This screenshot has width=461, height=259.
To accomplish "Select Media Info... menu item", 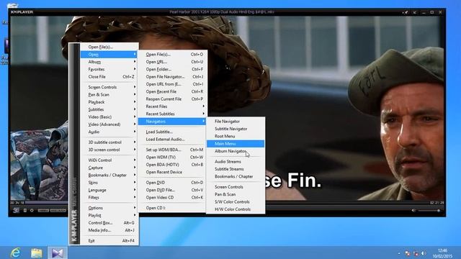I will tap(109, 230).
